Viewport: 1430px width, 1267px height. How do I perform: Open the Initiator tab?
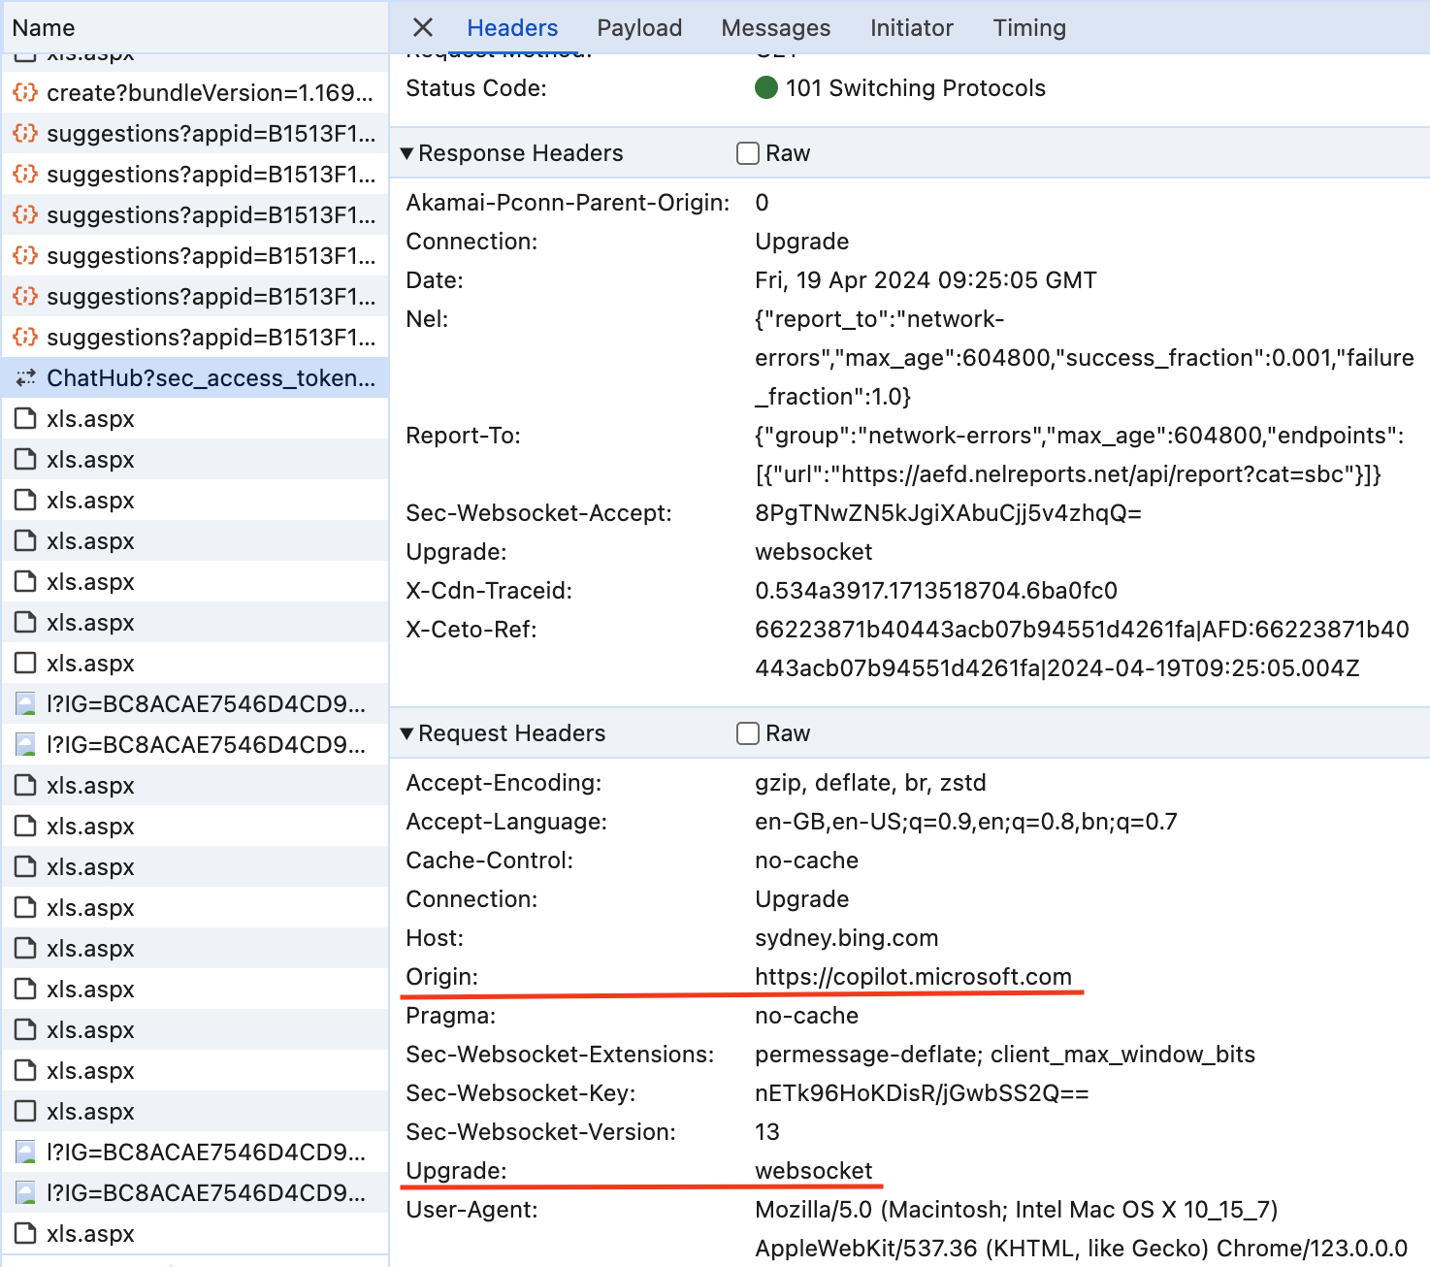(912, 27)
